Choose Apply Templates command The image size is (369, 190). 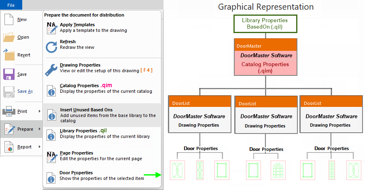click(x=102, y=27)
